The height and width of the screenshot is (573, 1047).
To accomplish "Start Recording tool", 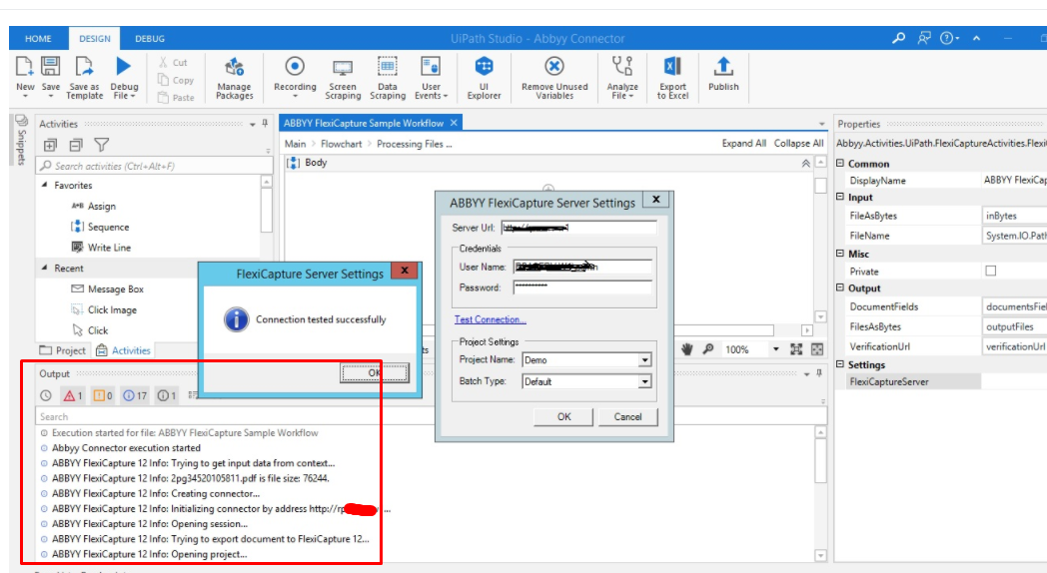I will coord(295,78).
